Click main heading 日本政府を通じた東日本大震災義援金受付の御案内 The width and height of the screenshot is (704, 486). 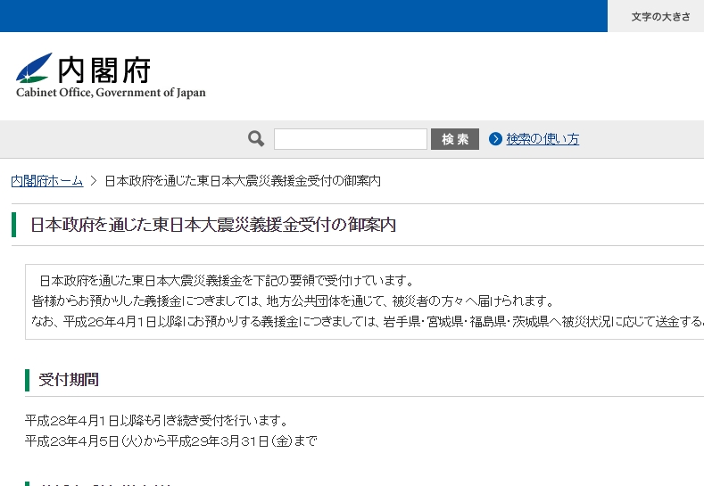click(213, 225)
